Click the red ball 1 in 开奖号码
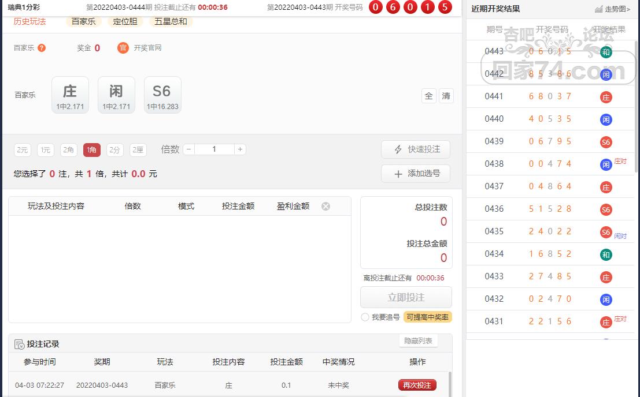Image resolution: width=640 pixels, height=397 pixels. pyautogui.click(x=427, y=7)
